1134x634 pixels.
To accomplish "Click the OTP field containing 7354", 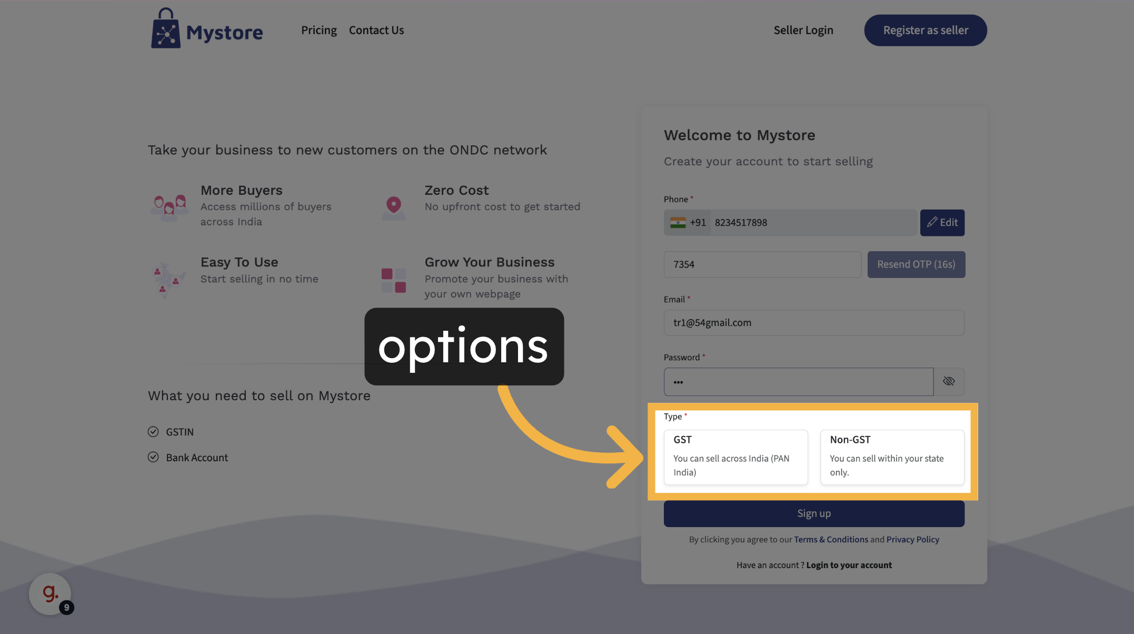I will click(x=762, y=264).
